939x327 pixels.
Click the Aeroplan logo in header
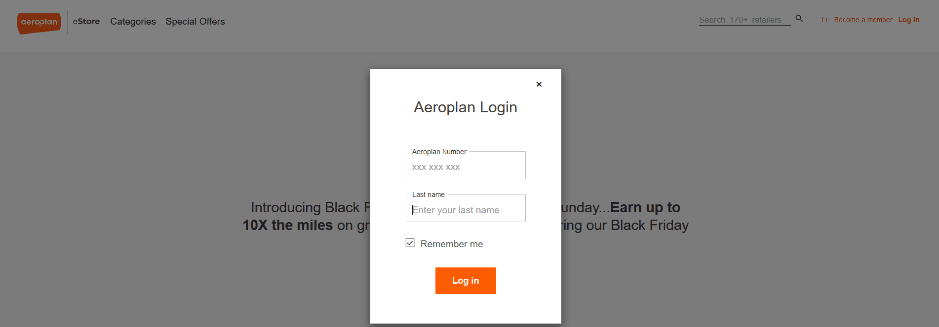[39, 23]
